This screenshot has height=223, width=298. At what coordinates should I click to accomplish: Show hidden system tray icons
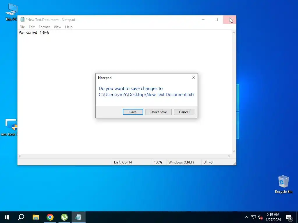click(246, 217)
